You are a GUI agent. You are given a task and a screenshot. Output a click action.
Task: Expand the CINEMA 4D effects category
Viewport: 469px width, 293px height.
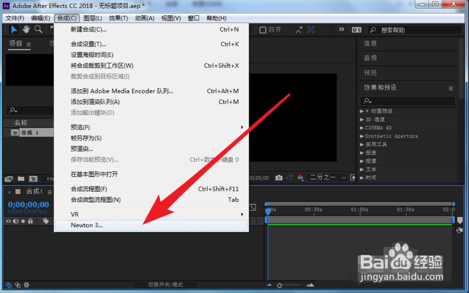click(x=362, y=128)
